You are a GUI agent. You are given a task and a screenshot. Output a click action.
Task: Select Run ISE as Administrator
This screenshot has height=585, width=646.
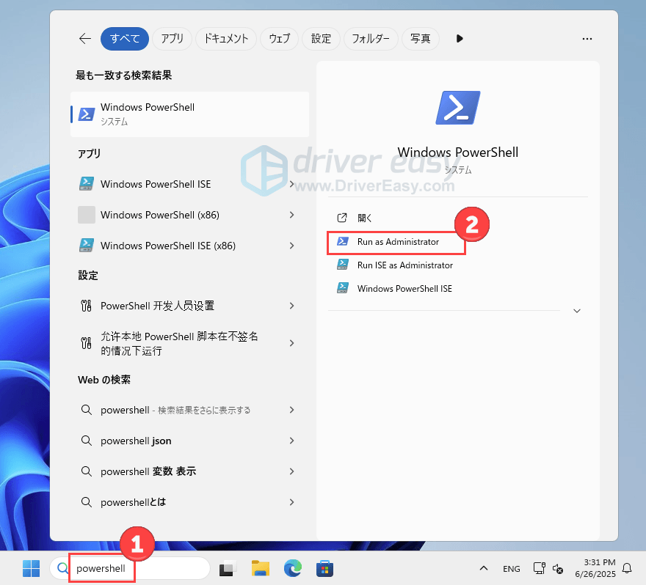tap(405, 265)
